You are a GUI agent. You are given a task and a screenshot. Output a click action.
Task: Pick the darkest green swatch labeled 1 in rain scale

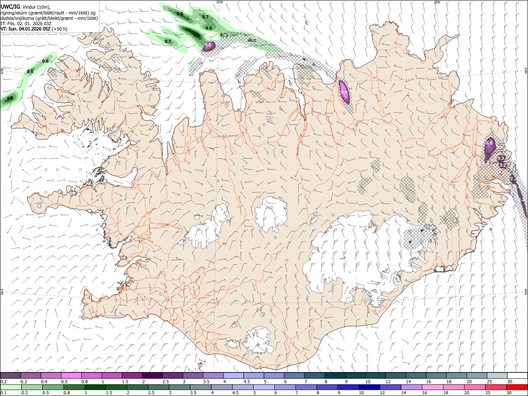95,387
